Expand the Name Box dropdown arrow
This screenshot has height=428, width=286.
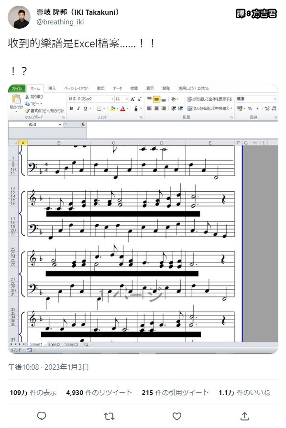(60, 125)
